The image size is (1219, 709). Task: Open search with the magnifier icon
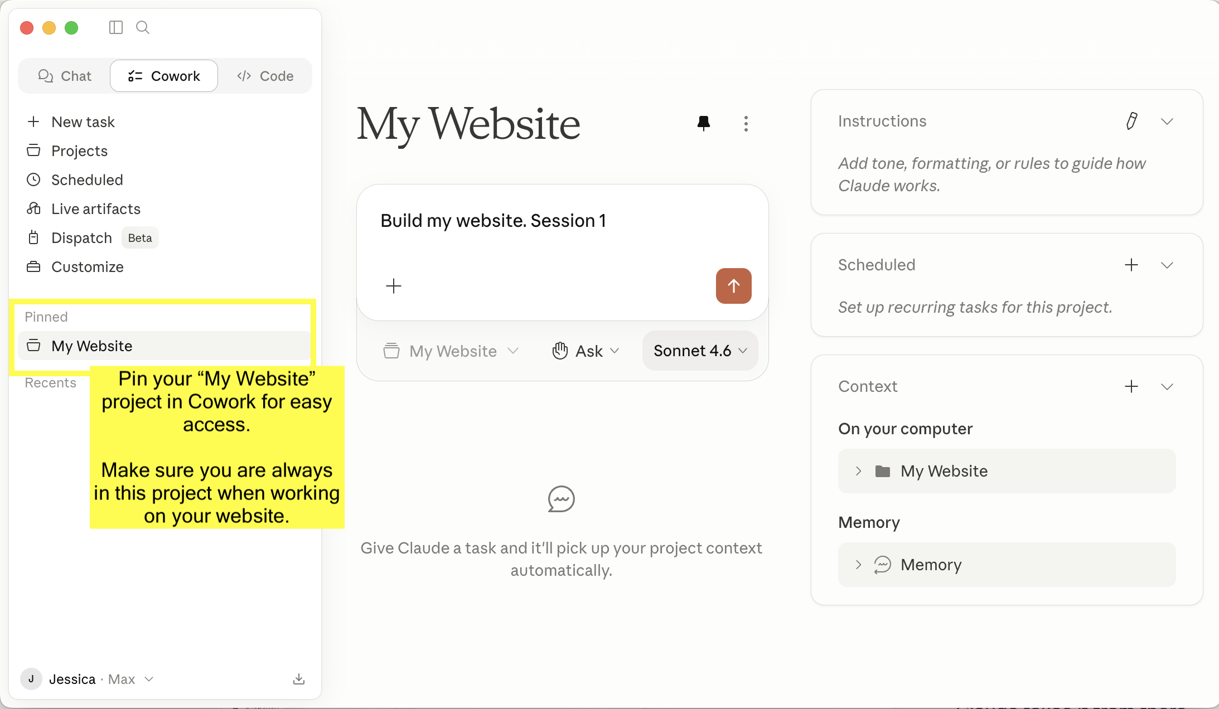[143, 27]
